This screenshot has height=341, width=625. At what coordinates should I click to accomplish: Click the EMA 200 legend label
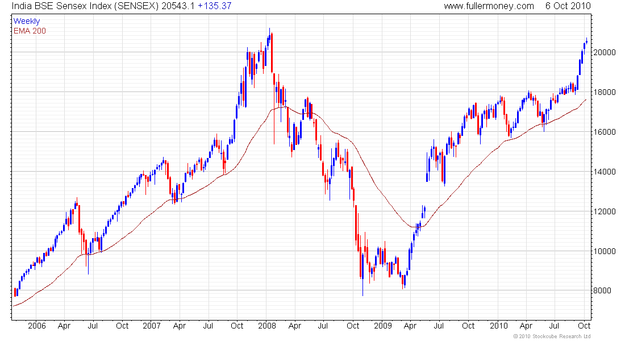(x=30, y=31)
